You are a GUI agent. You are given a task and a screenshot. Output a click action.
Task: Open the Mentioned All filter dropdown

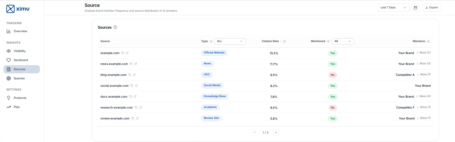coord(342,41)
